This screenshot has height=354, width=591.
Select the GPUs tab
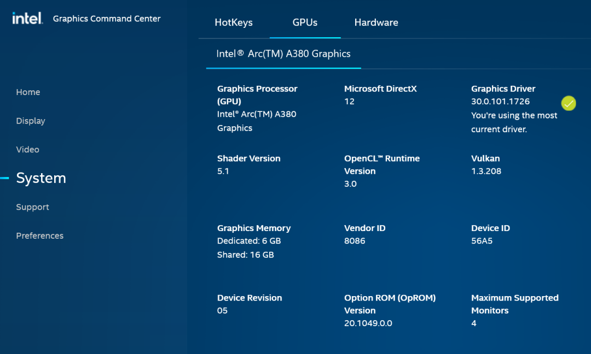305,22
